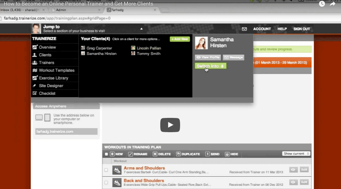Check the Back and Shoulders checkbox
This screenshot has width=341, height=189.
(106, 183)
